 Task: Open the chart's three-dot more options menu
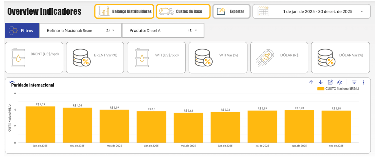point(363,82)
